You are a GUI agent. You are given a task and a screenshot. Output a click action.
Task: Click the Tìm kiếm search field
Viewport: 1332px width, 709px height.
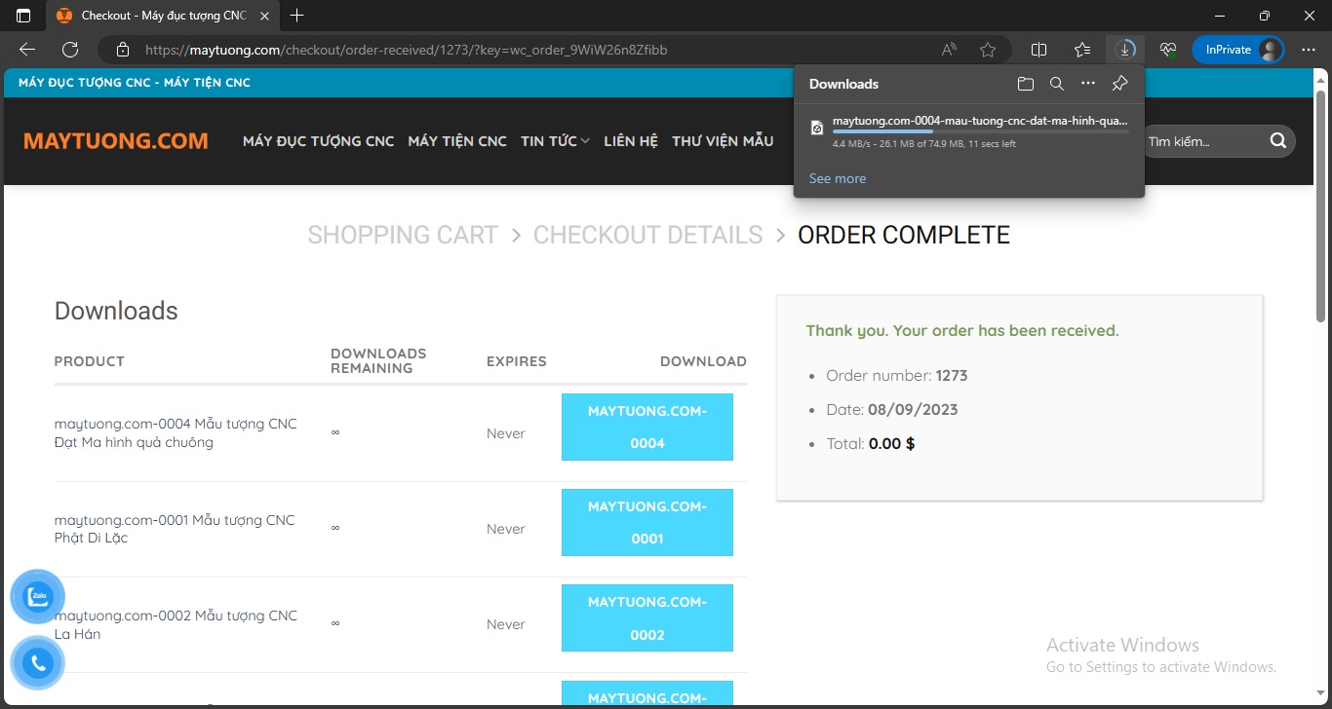pyautogui.click(x=1201, y=141)
